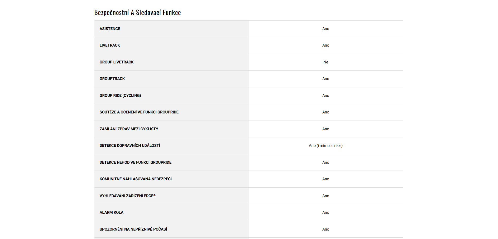Click the "Ano" value for Asistence

(326, 29)
